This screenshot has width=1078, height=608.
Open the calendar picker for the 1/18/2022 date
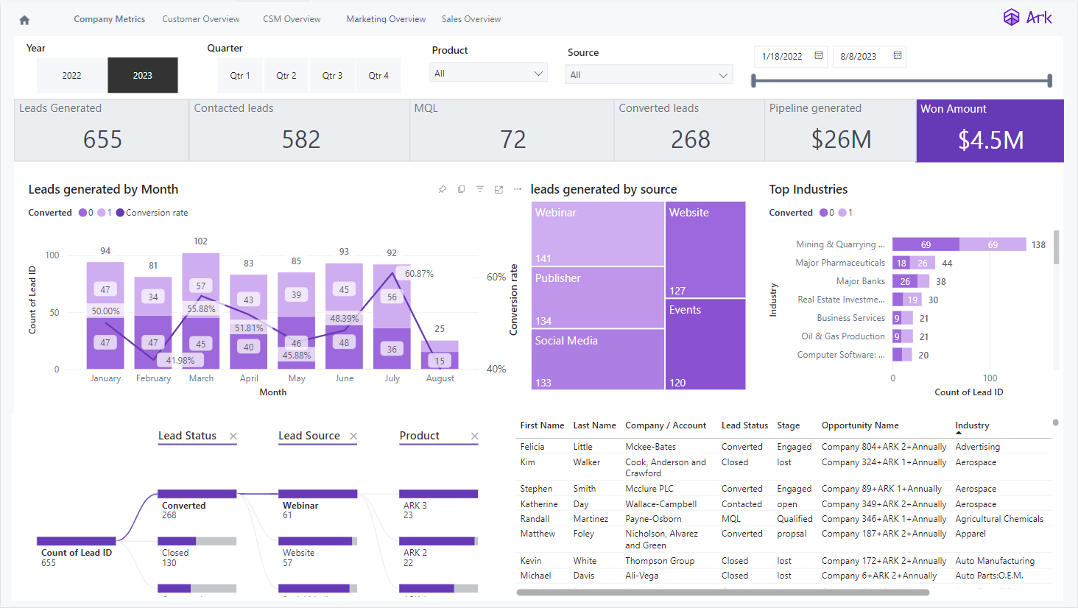818,56
